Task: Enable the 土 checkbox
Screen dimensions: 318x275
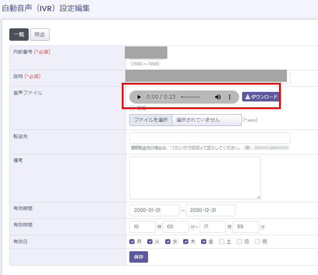Action: 222,241
